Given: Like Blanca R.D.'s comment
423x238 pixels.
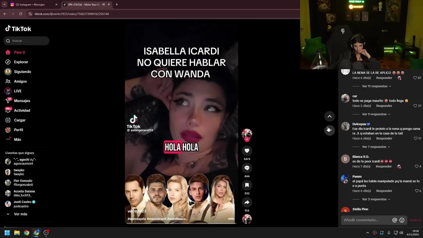Looking at the screenshot, I should coord(416,167).
